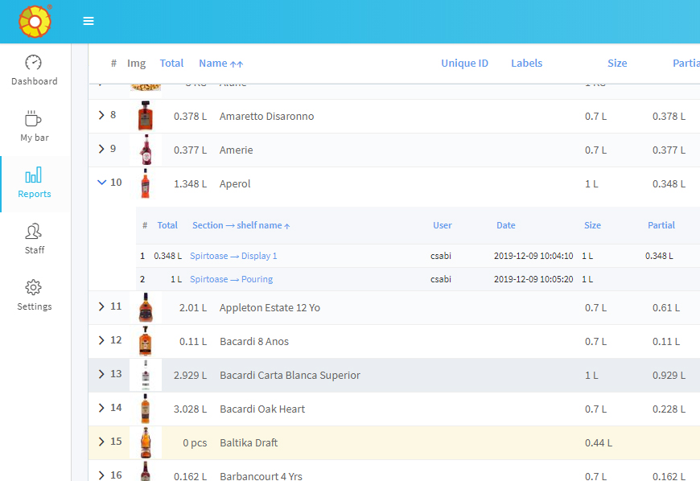Click Amaretto Disaronno bottle thumbnail
Screen dimensions: 700x481
[146, 116]
